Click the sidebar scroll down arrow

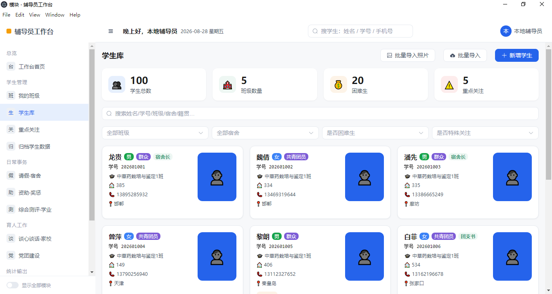[92, 272]
